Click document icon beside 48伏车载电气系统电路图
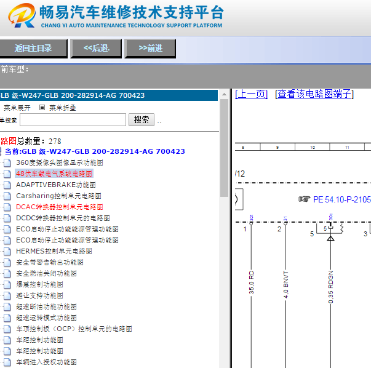Image resolution: width=371 pixels, height=368 pixels. point(7,174)
